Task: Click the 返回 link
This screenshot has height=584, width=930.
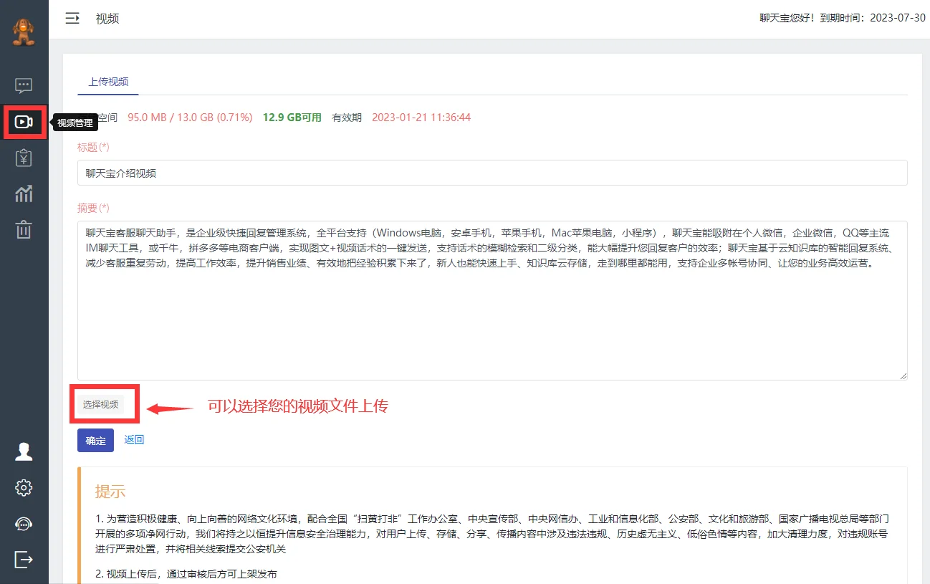Action: click(x=134, y=439)
